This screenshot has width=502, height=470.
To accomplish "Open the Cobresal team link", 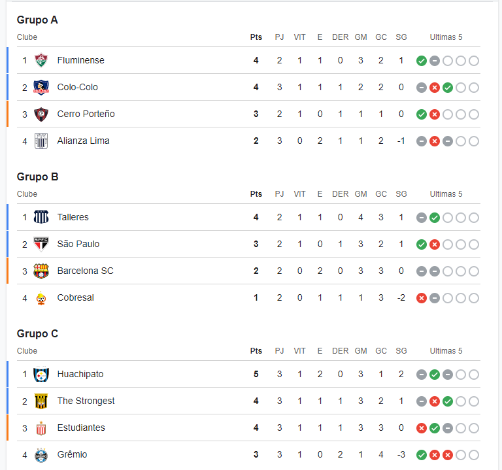I will pos(76,297).
